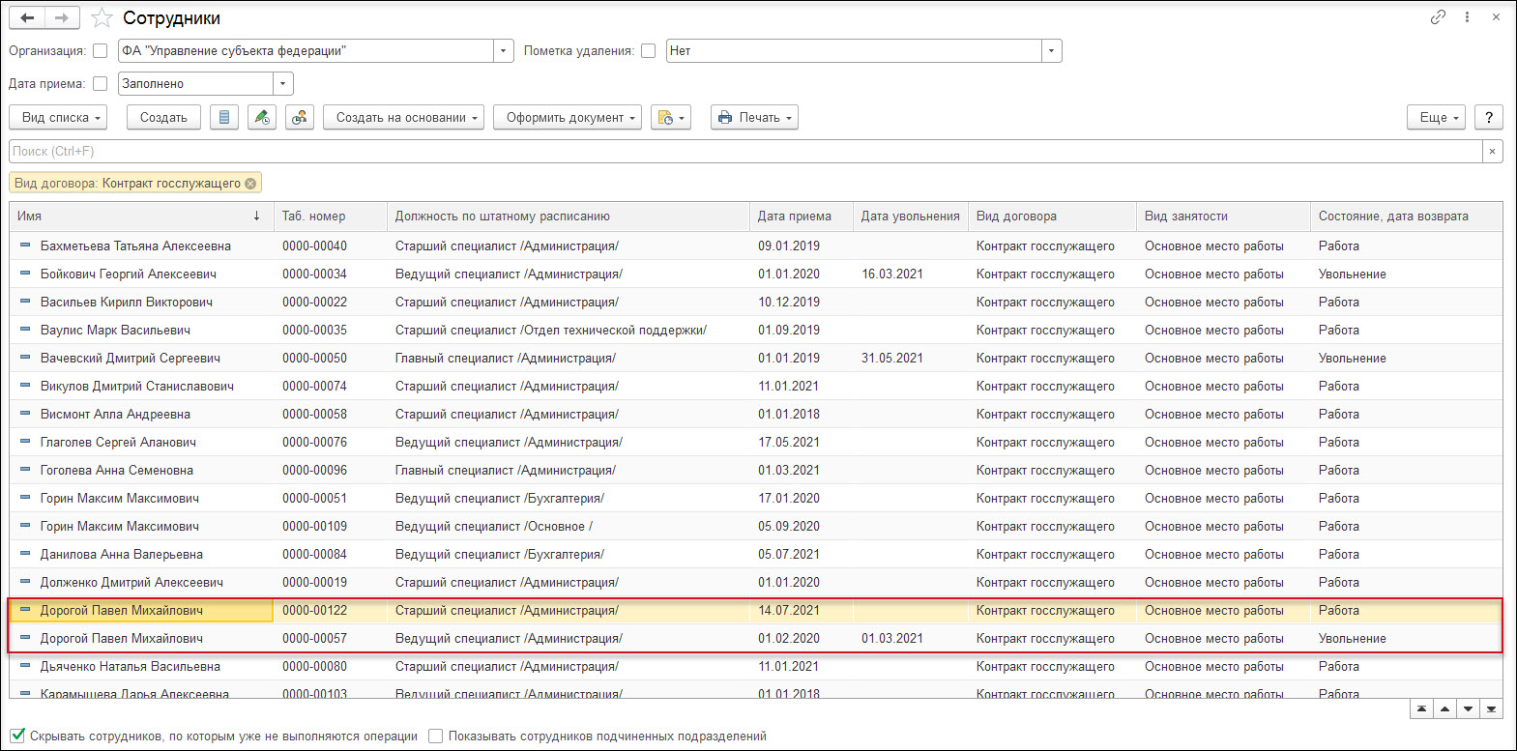Go forward with the right arrow button
Screen dimensions: 1517x751
(62, 18)
